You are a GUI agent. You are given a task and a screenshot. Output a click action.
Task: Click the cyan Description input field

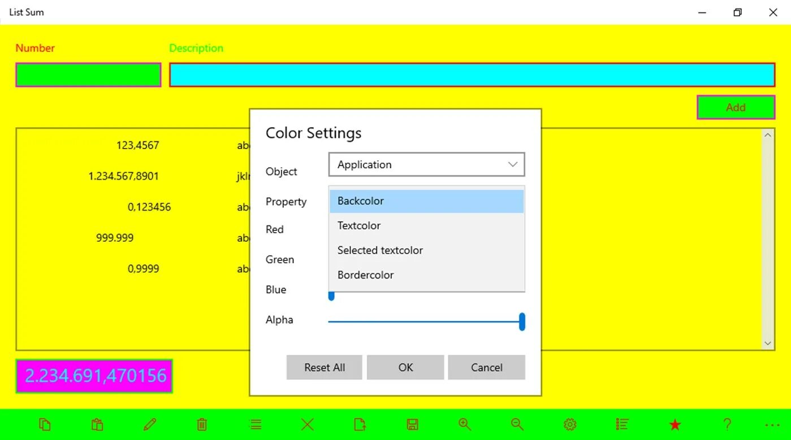click(472, 75)
